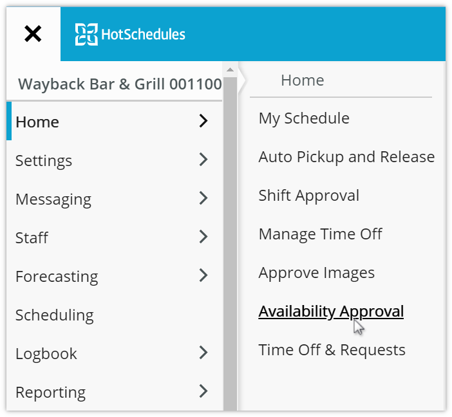The width and height of the screenshot is (452, 417).
Task: Click the Home submenu header
Action: pos(303,80)
